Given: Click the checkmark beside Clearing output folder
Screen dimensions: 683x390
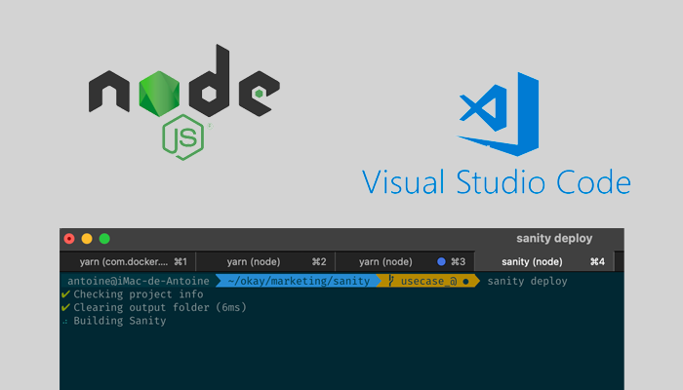Looking at the screenshot, I should (x=65, y=307).
